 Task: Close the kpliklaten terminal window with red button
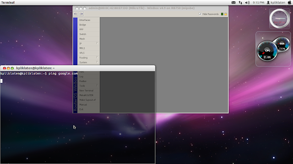[x=5, y=68]
